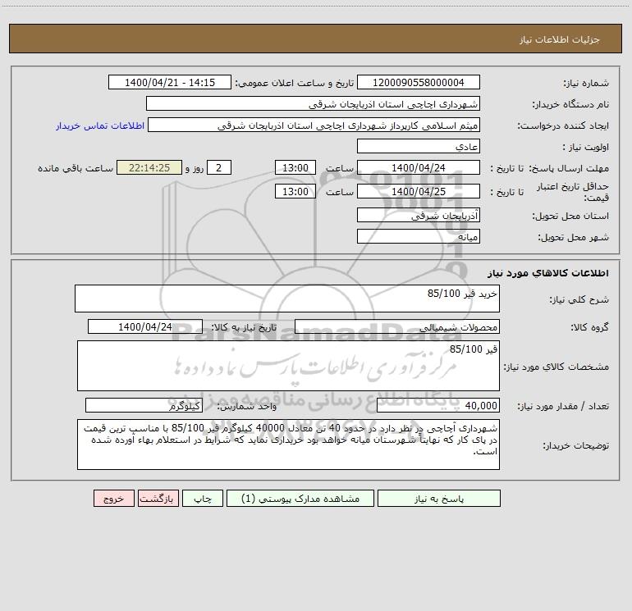
Task: Click the header 'جزئیات اطلاعات نیاز'
Action: 560,39
